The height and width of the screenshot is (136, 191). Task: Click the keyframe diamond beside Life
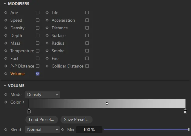tap(47, 13)
